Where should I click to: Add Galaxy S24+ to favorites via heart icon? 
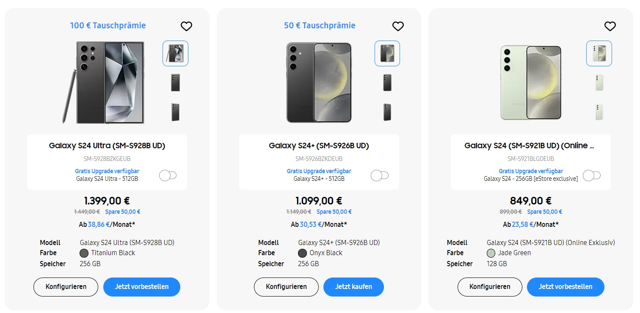pyautogui.click(x=398, y=26)
